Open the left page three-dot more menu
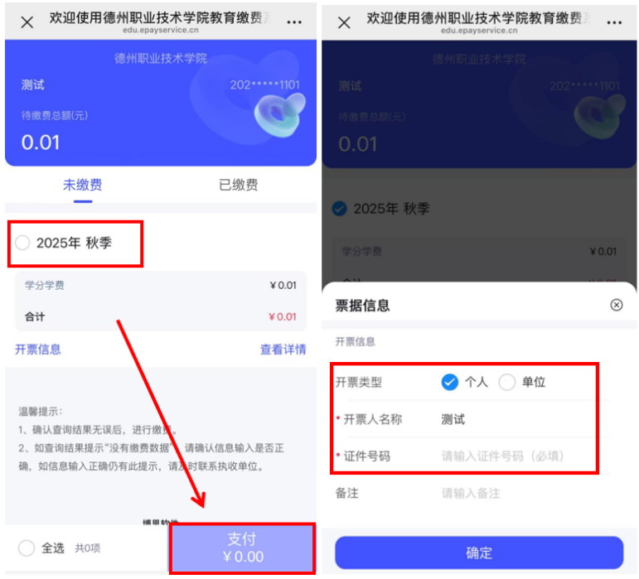 (294, 22)
